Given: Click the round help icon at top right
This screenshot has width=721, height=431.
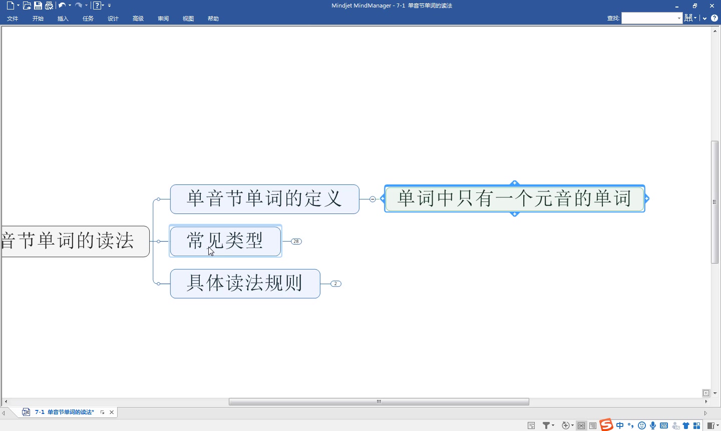Looking at the screenshot, I should [714, 18].
